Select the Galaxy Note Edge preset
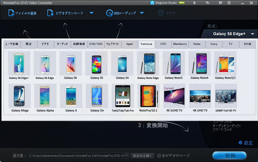Viewport: 258px width, 162px height. (148, 63)
